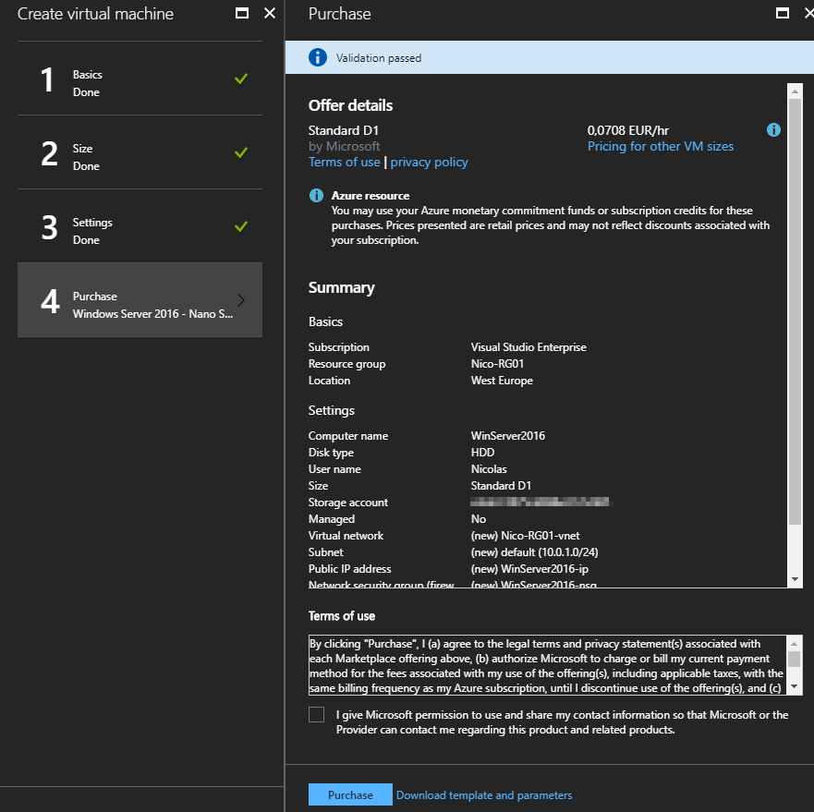Select step 4 Purchase Windows Server 2016
Screen dimensions: 814x812
tap(140, 299)
